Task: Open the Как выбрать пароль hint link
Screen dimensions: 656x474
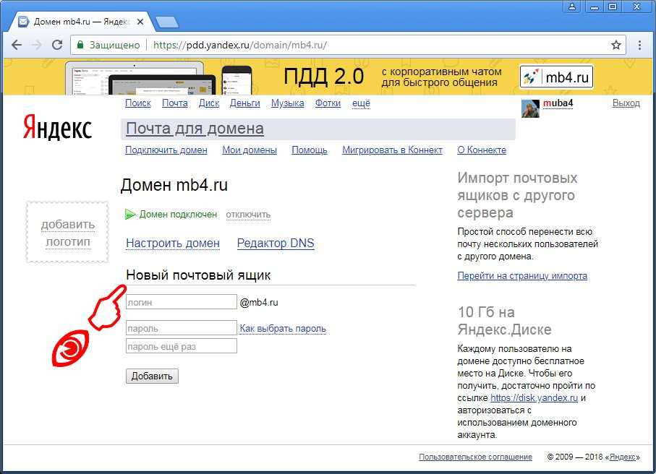Action: [282, 329]
